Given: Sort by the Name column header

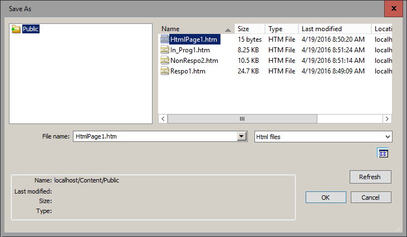Looking at the screenshot, I should pyautogui.click(x=197, y=29).
